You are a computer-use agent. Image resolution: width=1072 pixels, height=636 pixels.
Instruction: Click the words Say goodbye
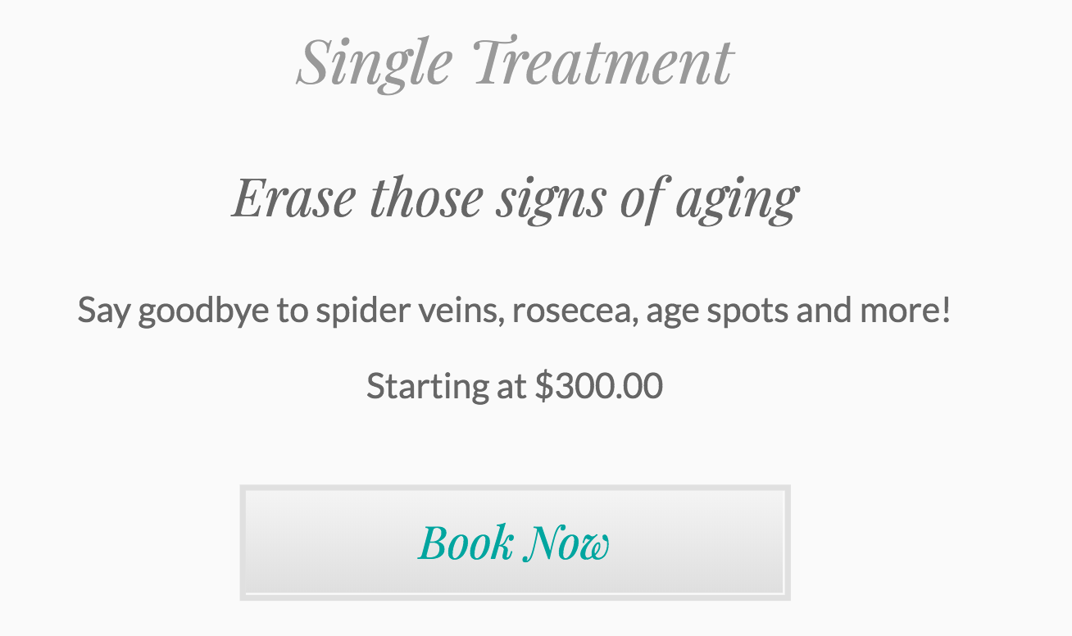[x=173, y=312]
